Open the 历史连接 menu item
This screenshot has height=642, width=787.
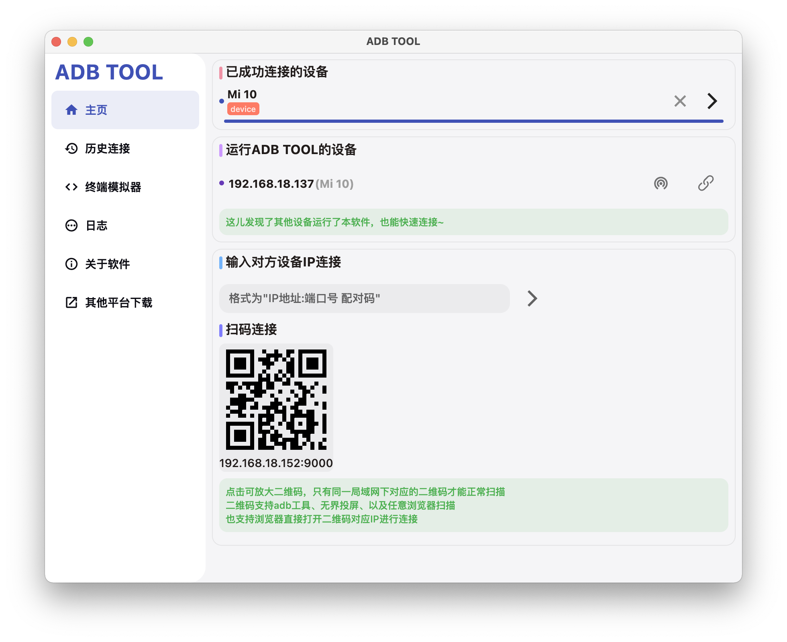pyautogui.click(x=108, y=148)
